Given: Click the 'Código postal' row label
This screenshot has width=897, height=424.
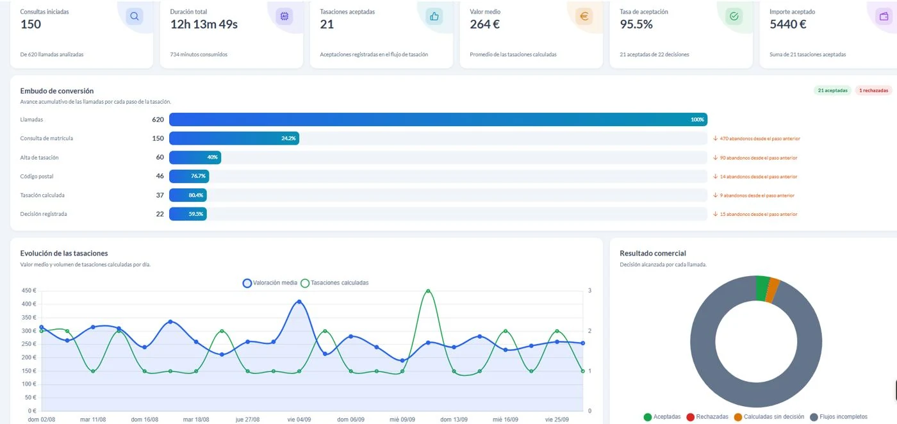Looking at the screenshot, I should click(x=37, y=176).
